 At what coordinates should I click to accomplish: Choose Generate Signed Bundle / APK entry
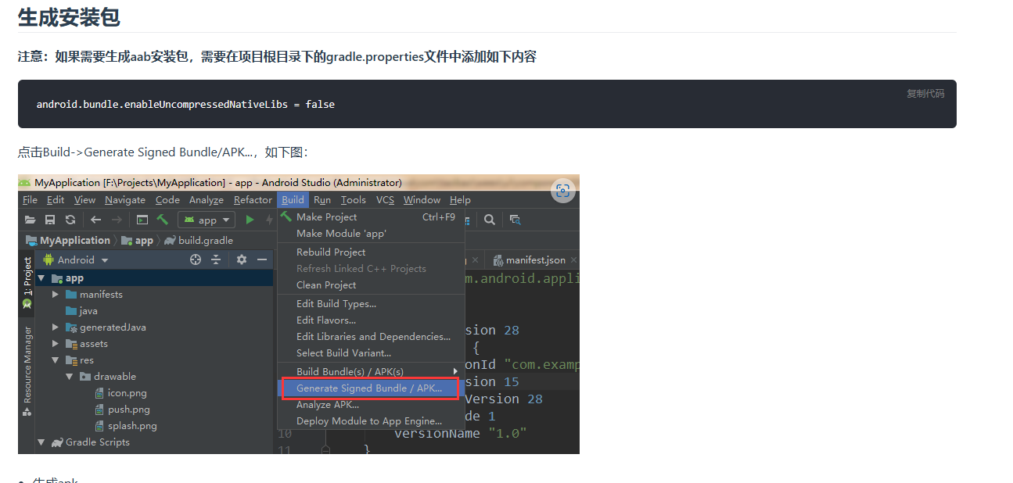(369, 388)
